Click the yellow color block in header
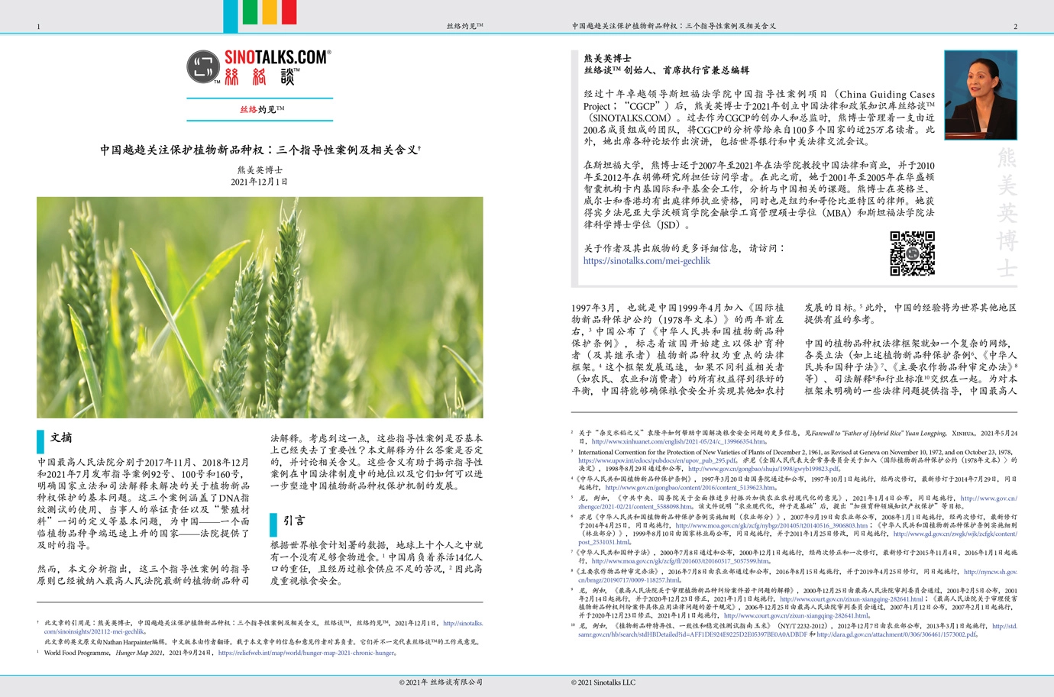 (x=269, y=12)
